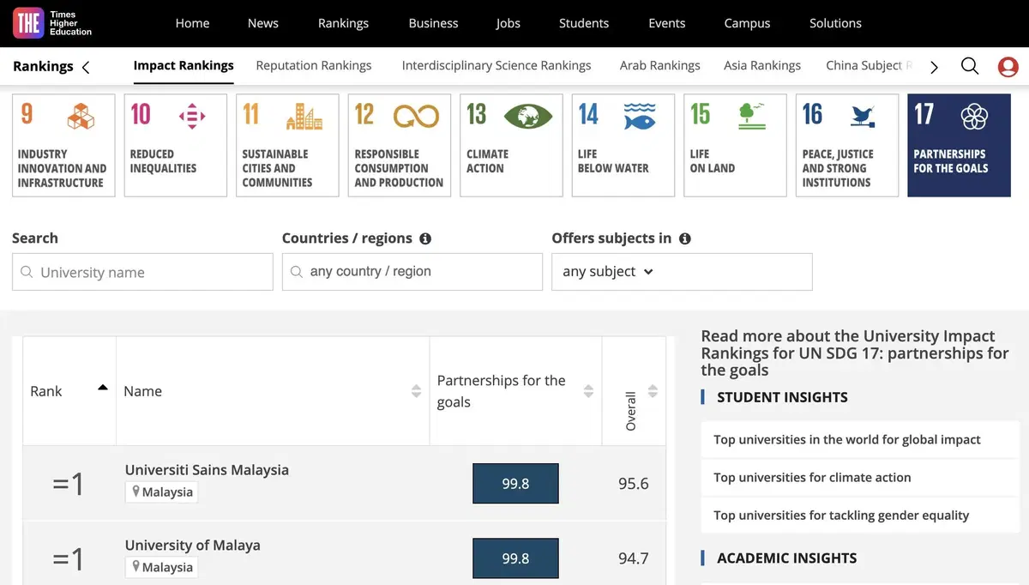Open the Jobs menu item

(508, 23)
